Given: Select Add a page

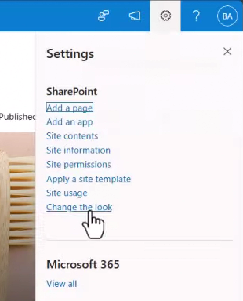Looking at the screenshot, I should (x=69, y=108).
